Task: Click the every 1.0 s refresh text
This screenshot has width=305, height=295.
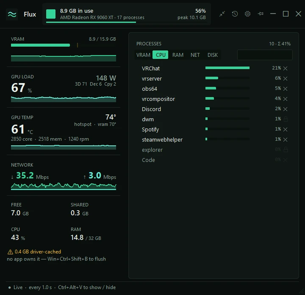Action: point(40,287)
